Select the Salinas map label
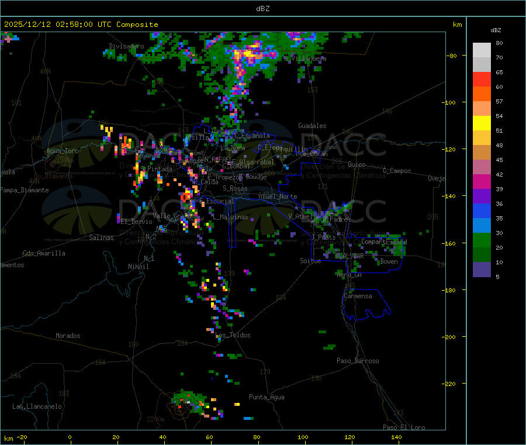Screen dimensions: 526x445 [x=101, y=237]
